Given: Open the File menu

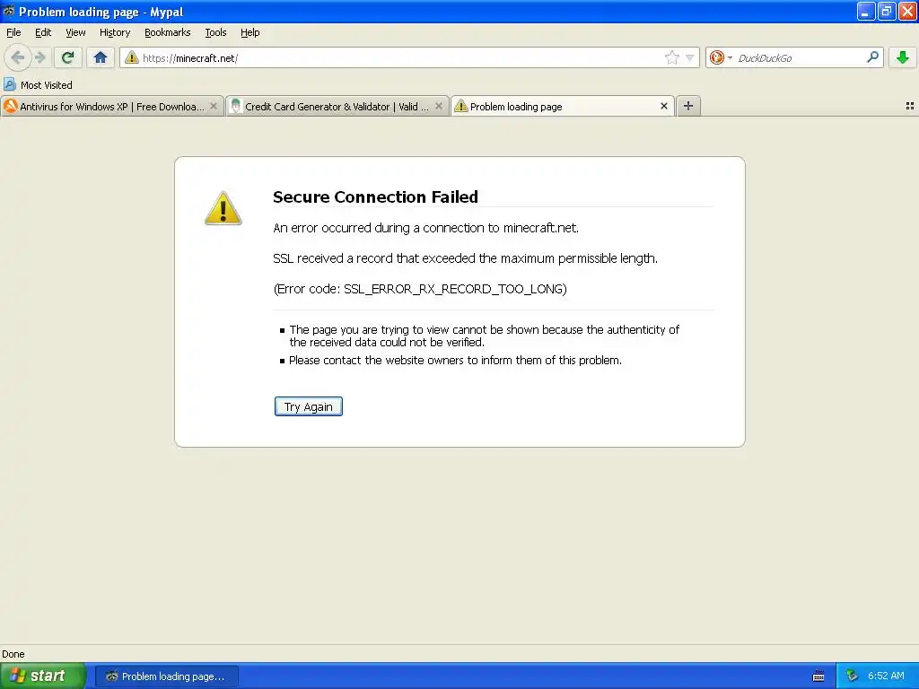Looking at the screenshot, I should (13, 32).
